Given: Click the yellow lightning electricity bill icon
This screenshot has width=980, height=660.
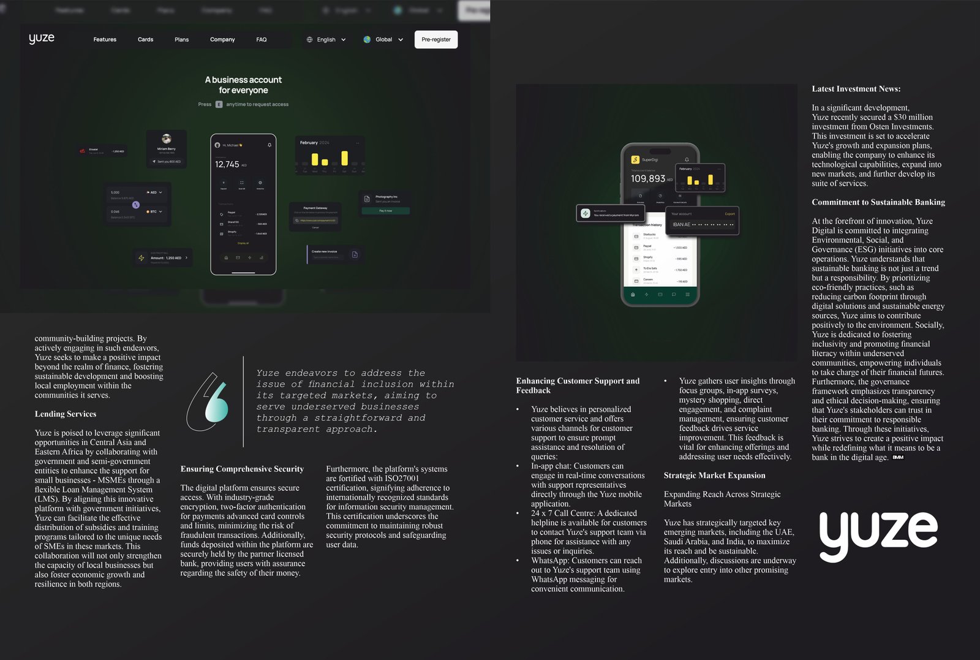Looking at the screenshot, I should coord(141,258).
